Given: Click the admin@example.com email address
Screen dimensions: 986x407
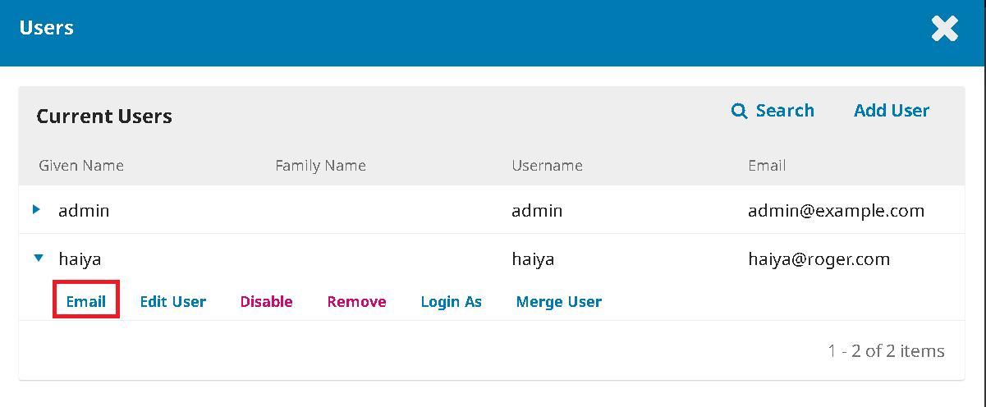Looking at the screenshot, I should pos(836,211).
